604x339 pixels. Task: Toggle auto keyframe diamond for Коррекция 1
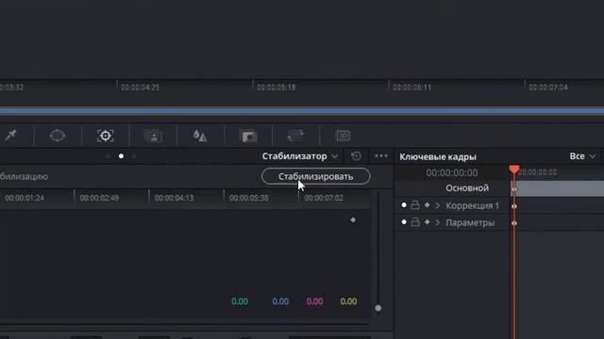point(428,205)
